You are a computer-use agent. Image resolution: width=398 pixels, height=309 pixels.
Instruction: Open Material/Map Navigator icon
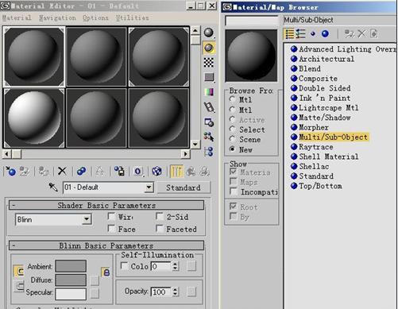(209, 152)
